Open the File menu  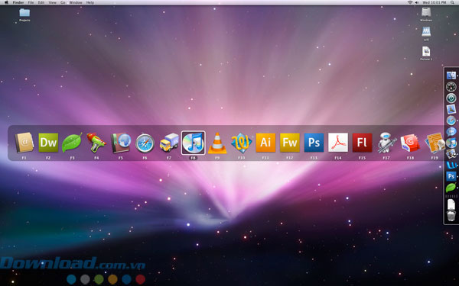click(x=31, y=2)
